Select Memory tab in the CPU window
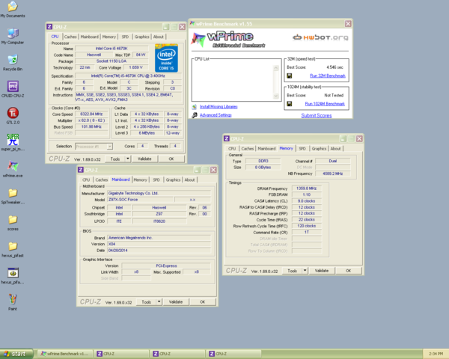The height and width of the screenshot is (359, 449). pyautogui.click(x=109, y=37)
